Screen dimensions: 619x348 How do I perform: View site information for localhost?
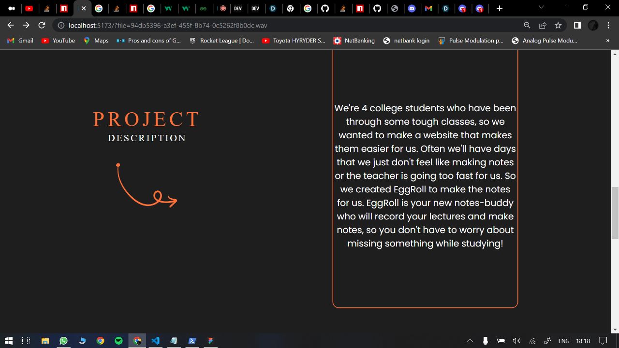61,25
